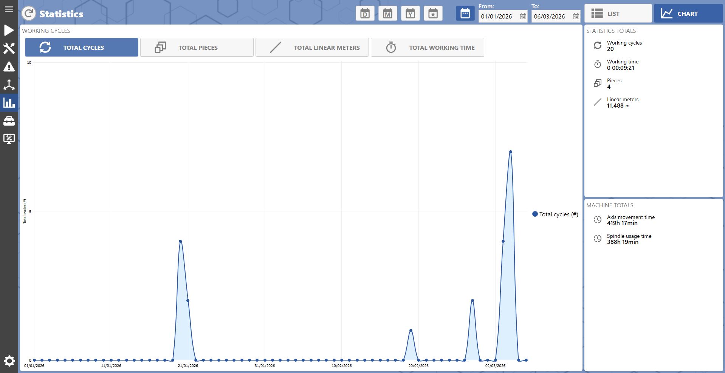Viewport: 725px width, 373px height.
Task: Click the Pieces value 4
Action: [x=609, y=87]
